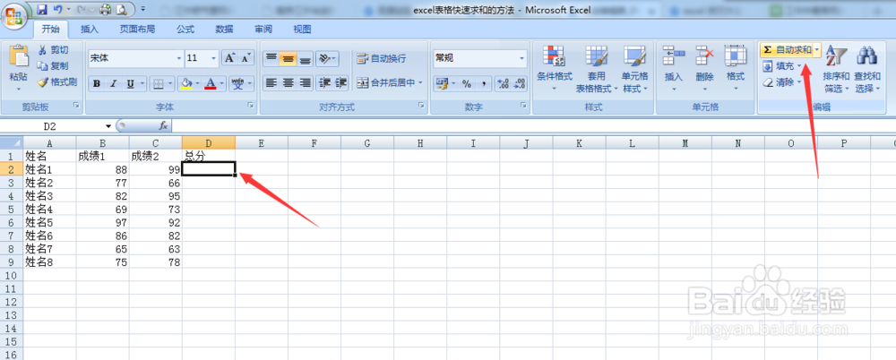
Task: Open the font size 11 dropdown
Action: pos(214,57)
